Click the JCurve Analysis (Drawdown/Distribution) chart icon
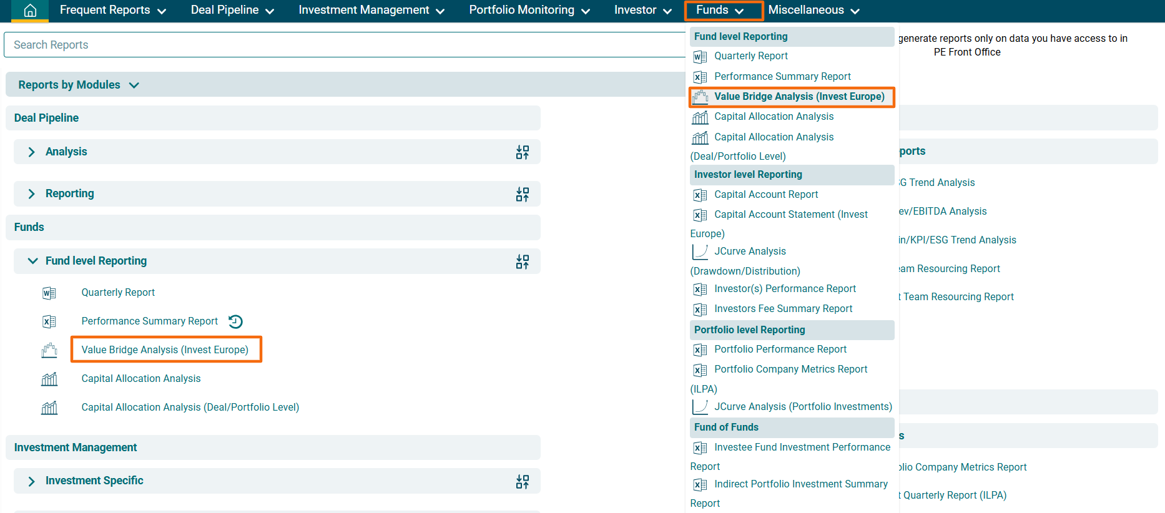Screen dimensions: 1165x513 click(700, 252)
